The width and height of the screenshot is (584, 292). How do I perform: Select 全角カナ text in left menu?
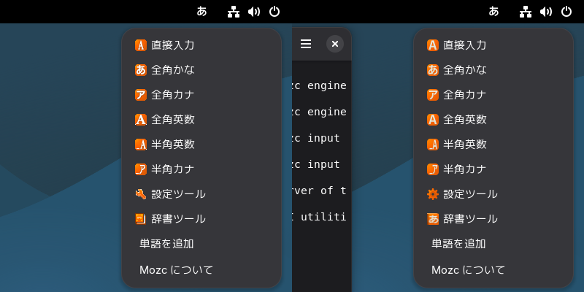click(x=173, y=95)
